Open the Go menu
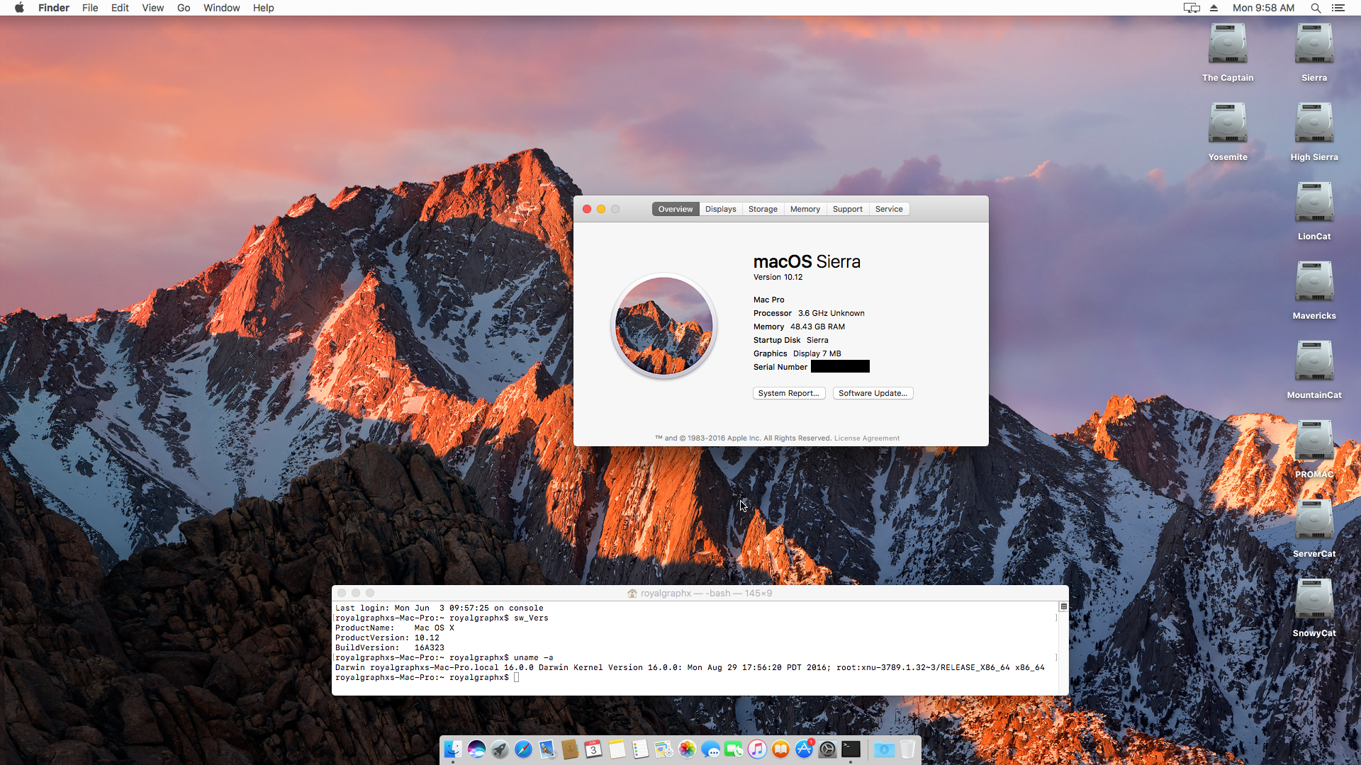Image resolution: width=1361 pixels, height=765 pixels. point(184,8)
